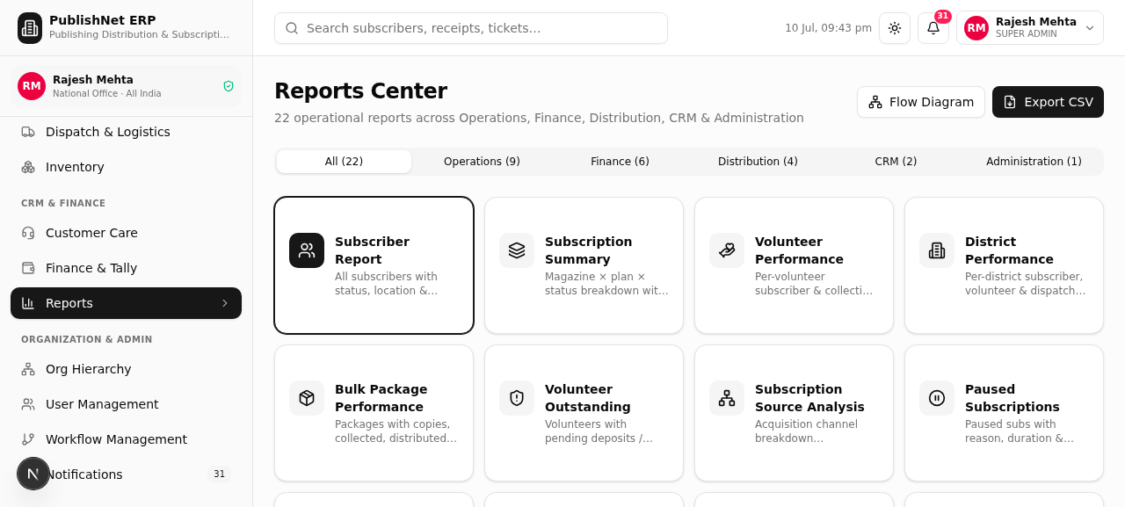Click the Dispatch & Logistics truck icon
This screenshot has width=1125, height=507.
(x=28, y=132)
